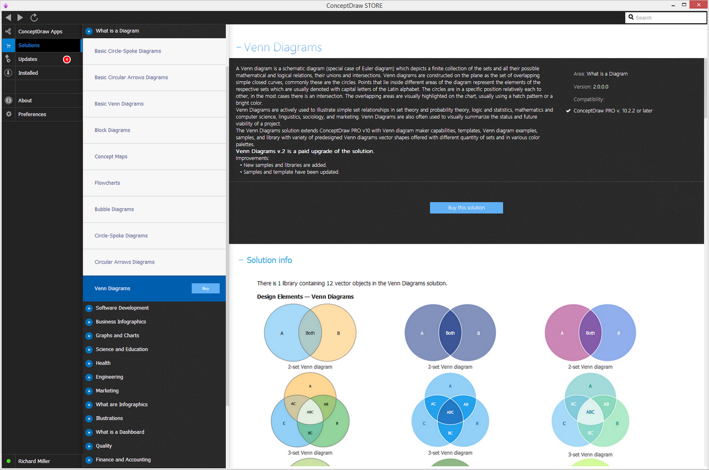The width and height of the screenshot is (709, 470).
Task: Click the Richard Miller account name
Action: pyautogui.click(x=34, y=461)
